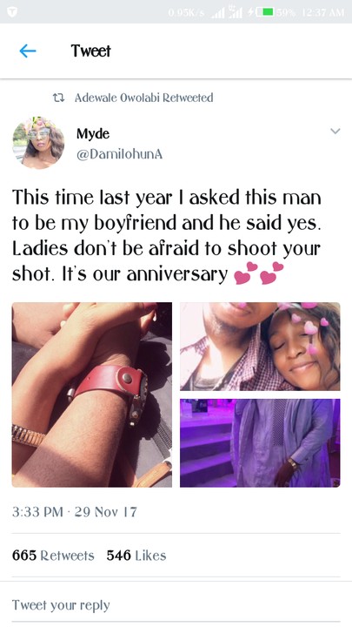The image size is (352, 627).
Task: Show the 665 Retweets list
Action: pos(53,556)
